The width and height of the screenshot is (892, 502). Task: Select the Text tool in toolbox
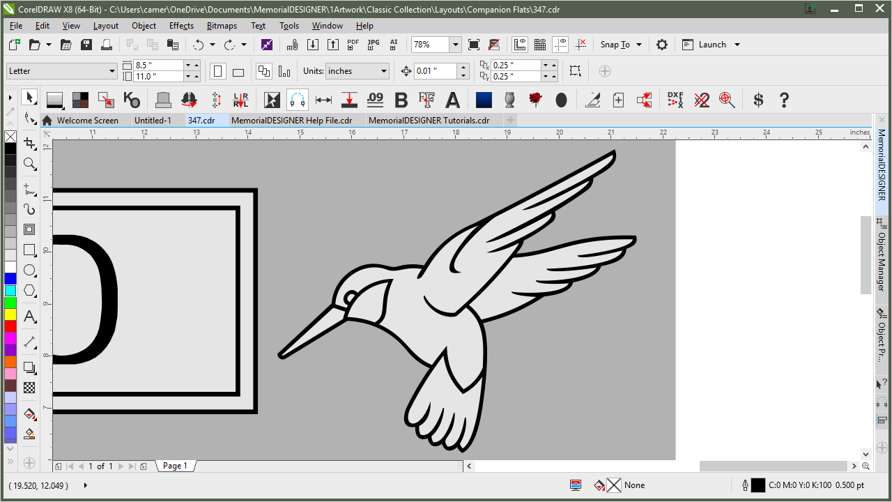click(29, 317)
